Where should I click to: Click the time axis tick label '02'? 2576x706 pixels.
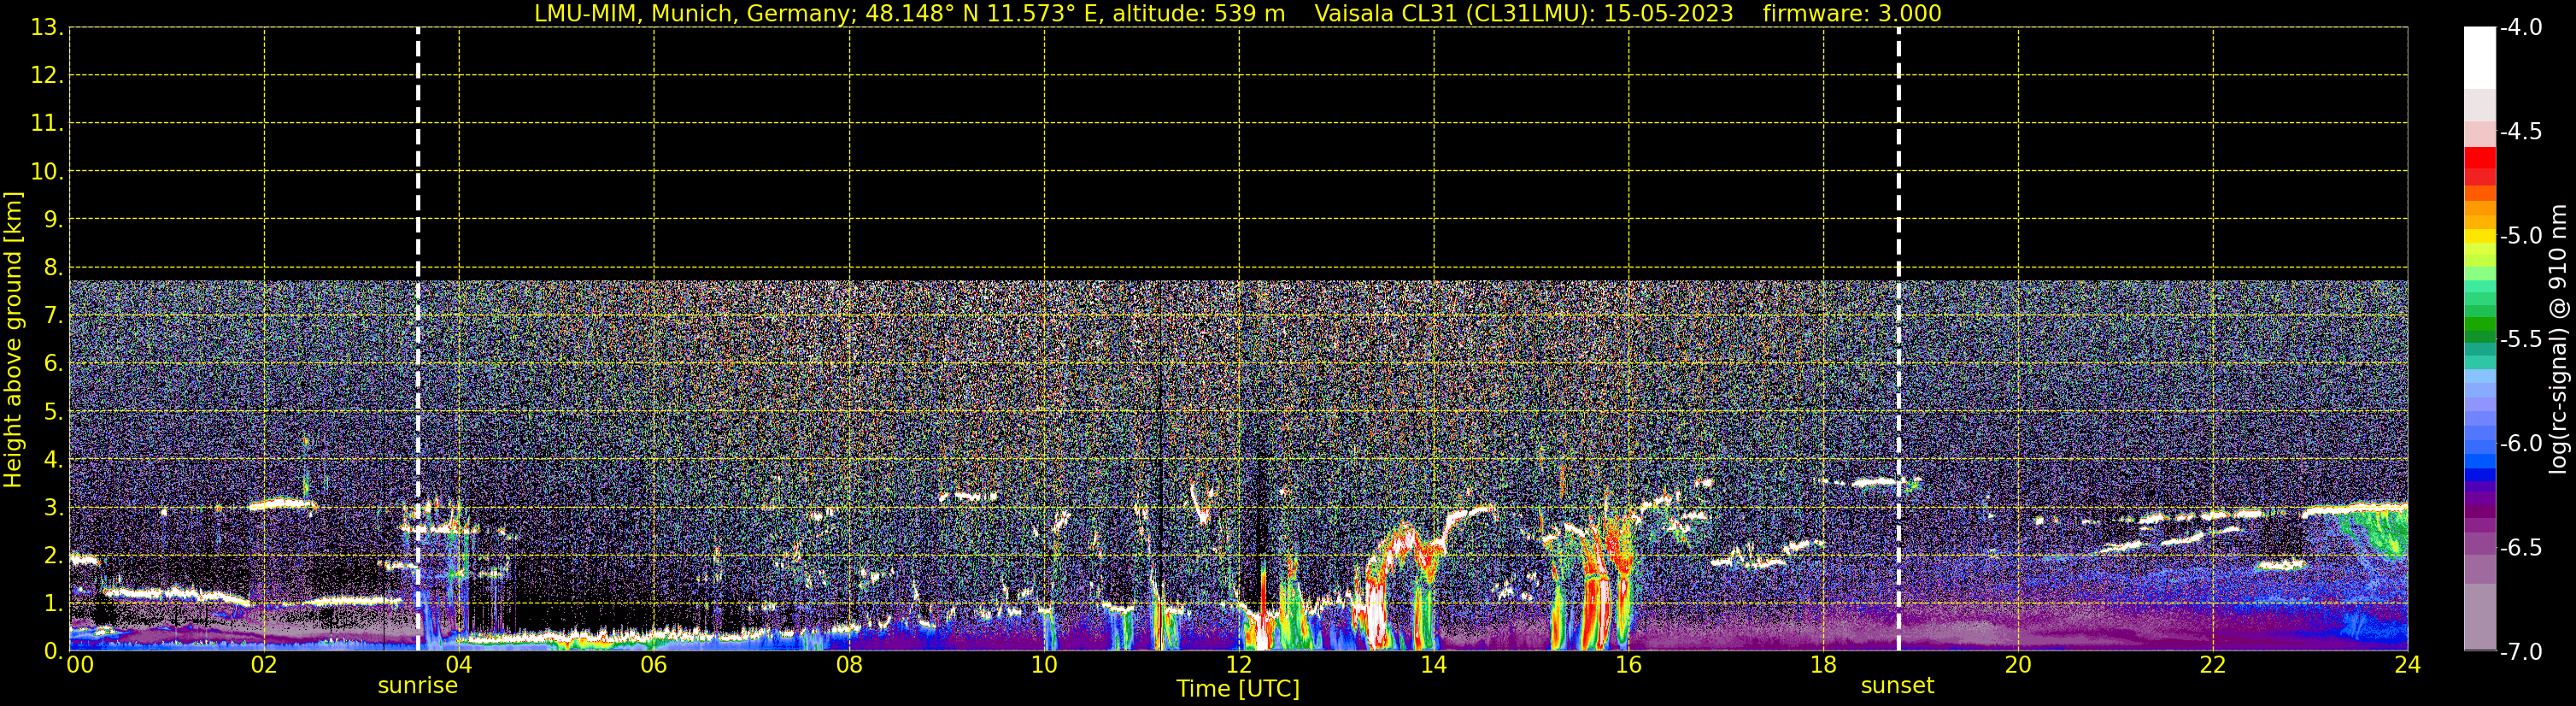(x=264, y=666)
